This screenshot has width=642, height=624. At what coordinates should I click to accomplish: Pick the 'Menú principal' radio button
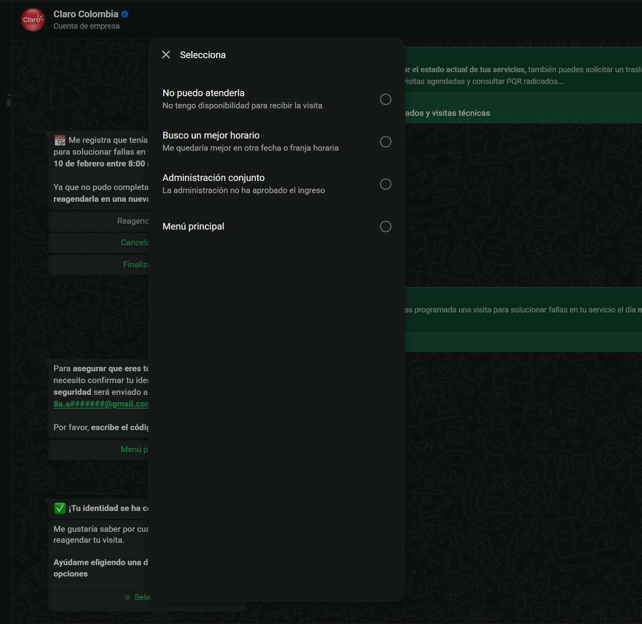385,226
